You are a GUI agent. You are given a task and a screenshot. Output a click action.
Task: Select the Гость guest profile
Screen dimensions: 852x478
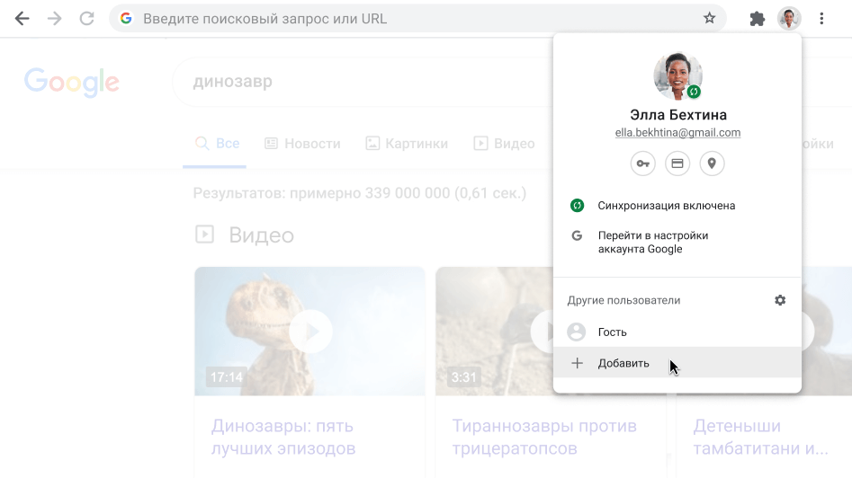(612, 332)
